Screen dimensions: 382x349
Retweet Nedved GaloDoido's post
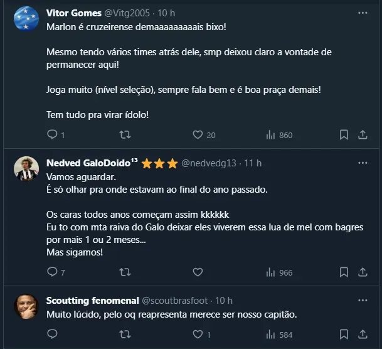[125, 272]
